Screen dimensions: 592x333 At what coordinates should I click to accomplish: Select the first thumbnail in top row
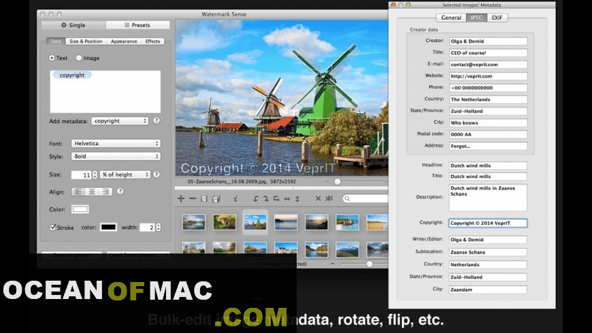click(194, 222)
